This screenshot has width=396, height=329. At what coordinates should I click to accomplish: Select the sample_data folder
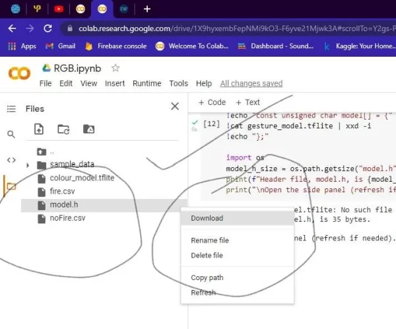coord(72,164)
